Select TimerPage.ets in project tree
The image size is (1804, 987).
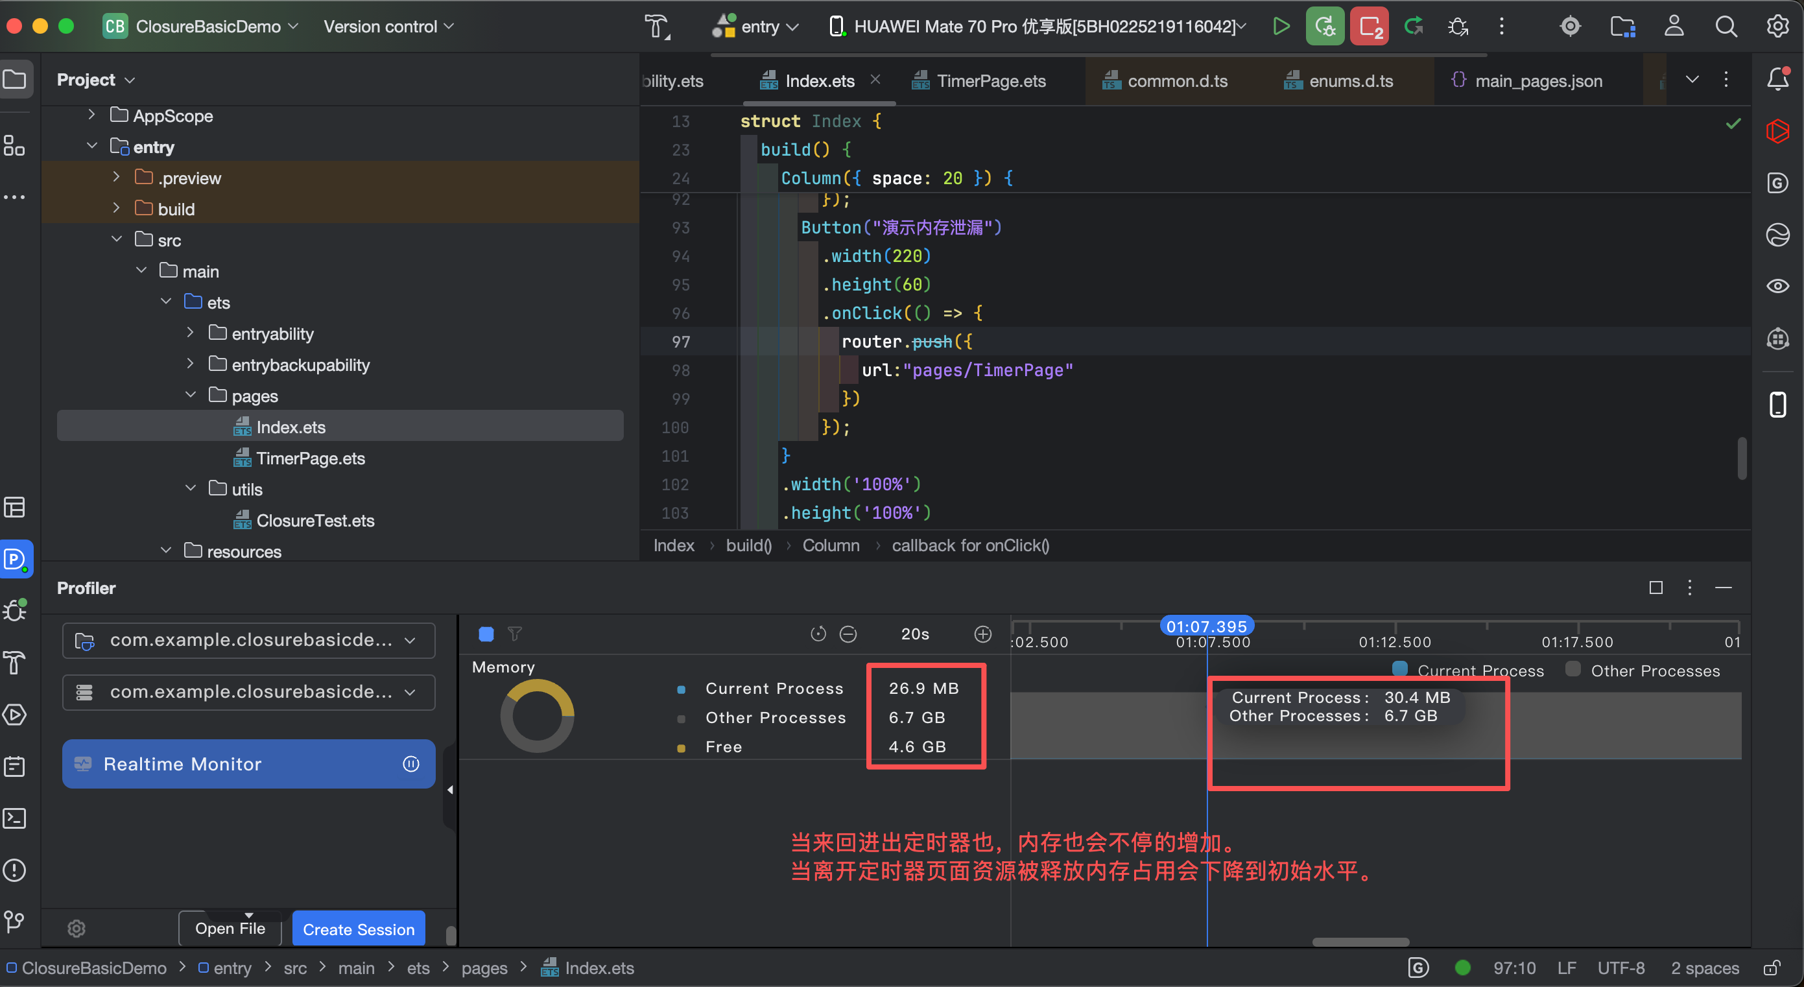(x=310, y=458)
